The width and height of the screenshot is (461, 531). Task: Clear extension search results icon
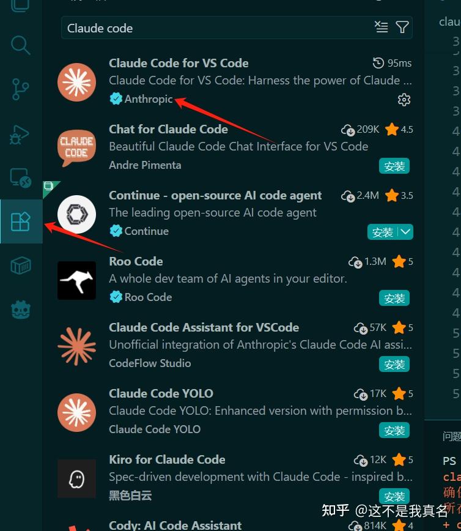point(381,27)
